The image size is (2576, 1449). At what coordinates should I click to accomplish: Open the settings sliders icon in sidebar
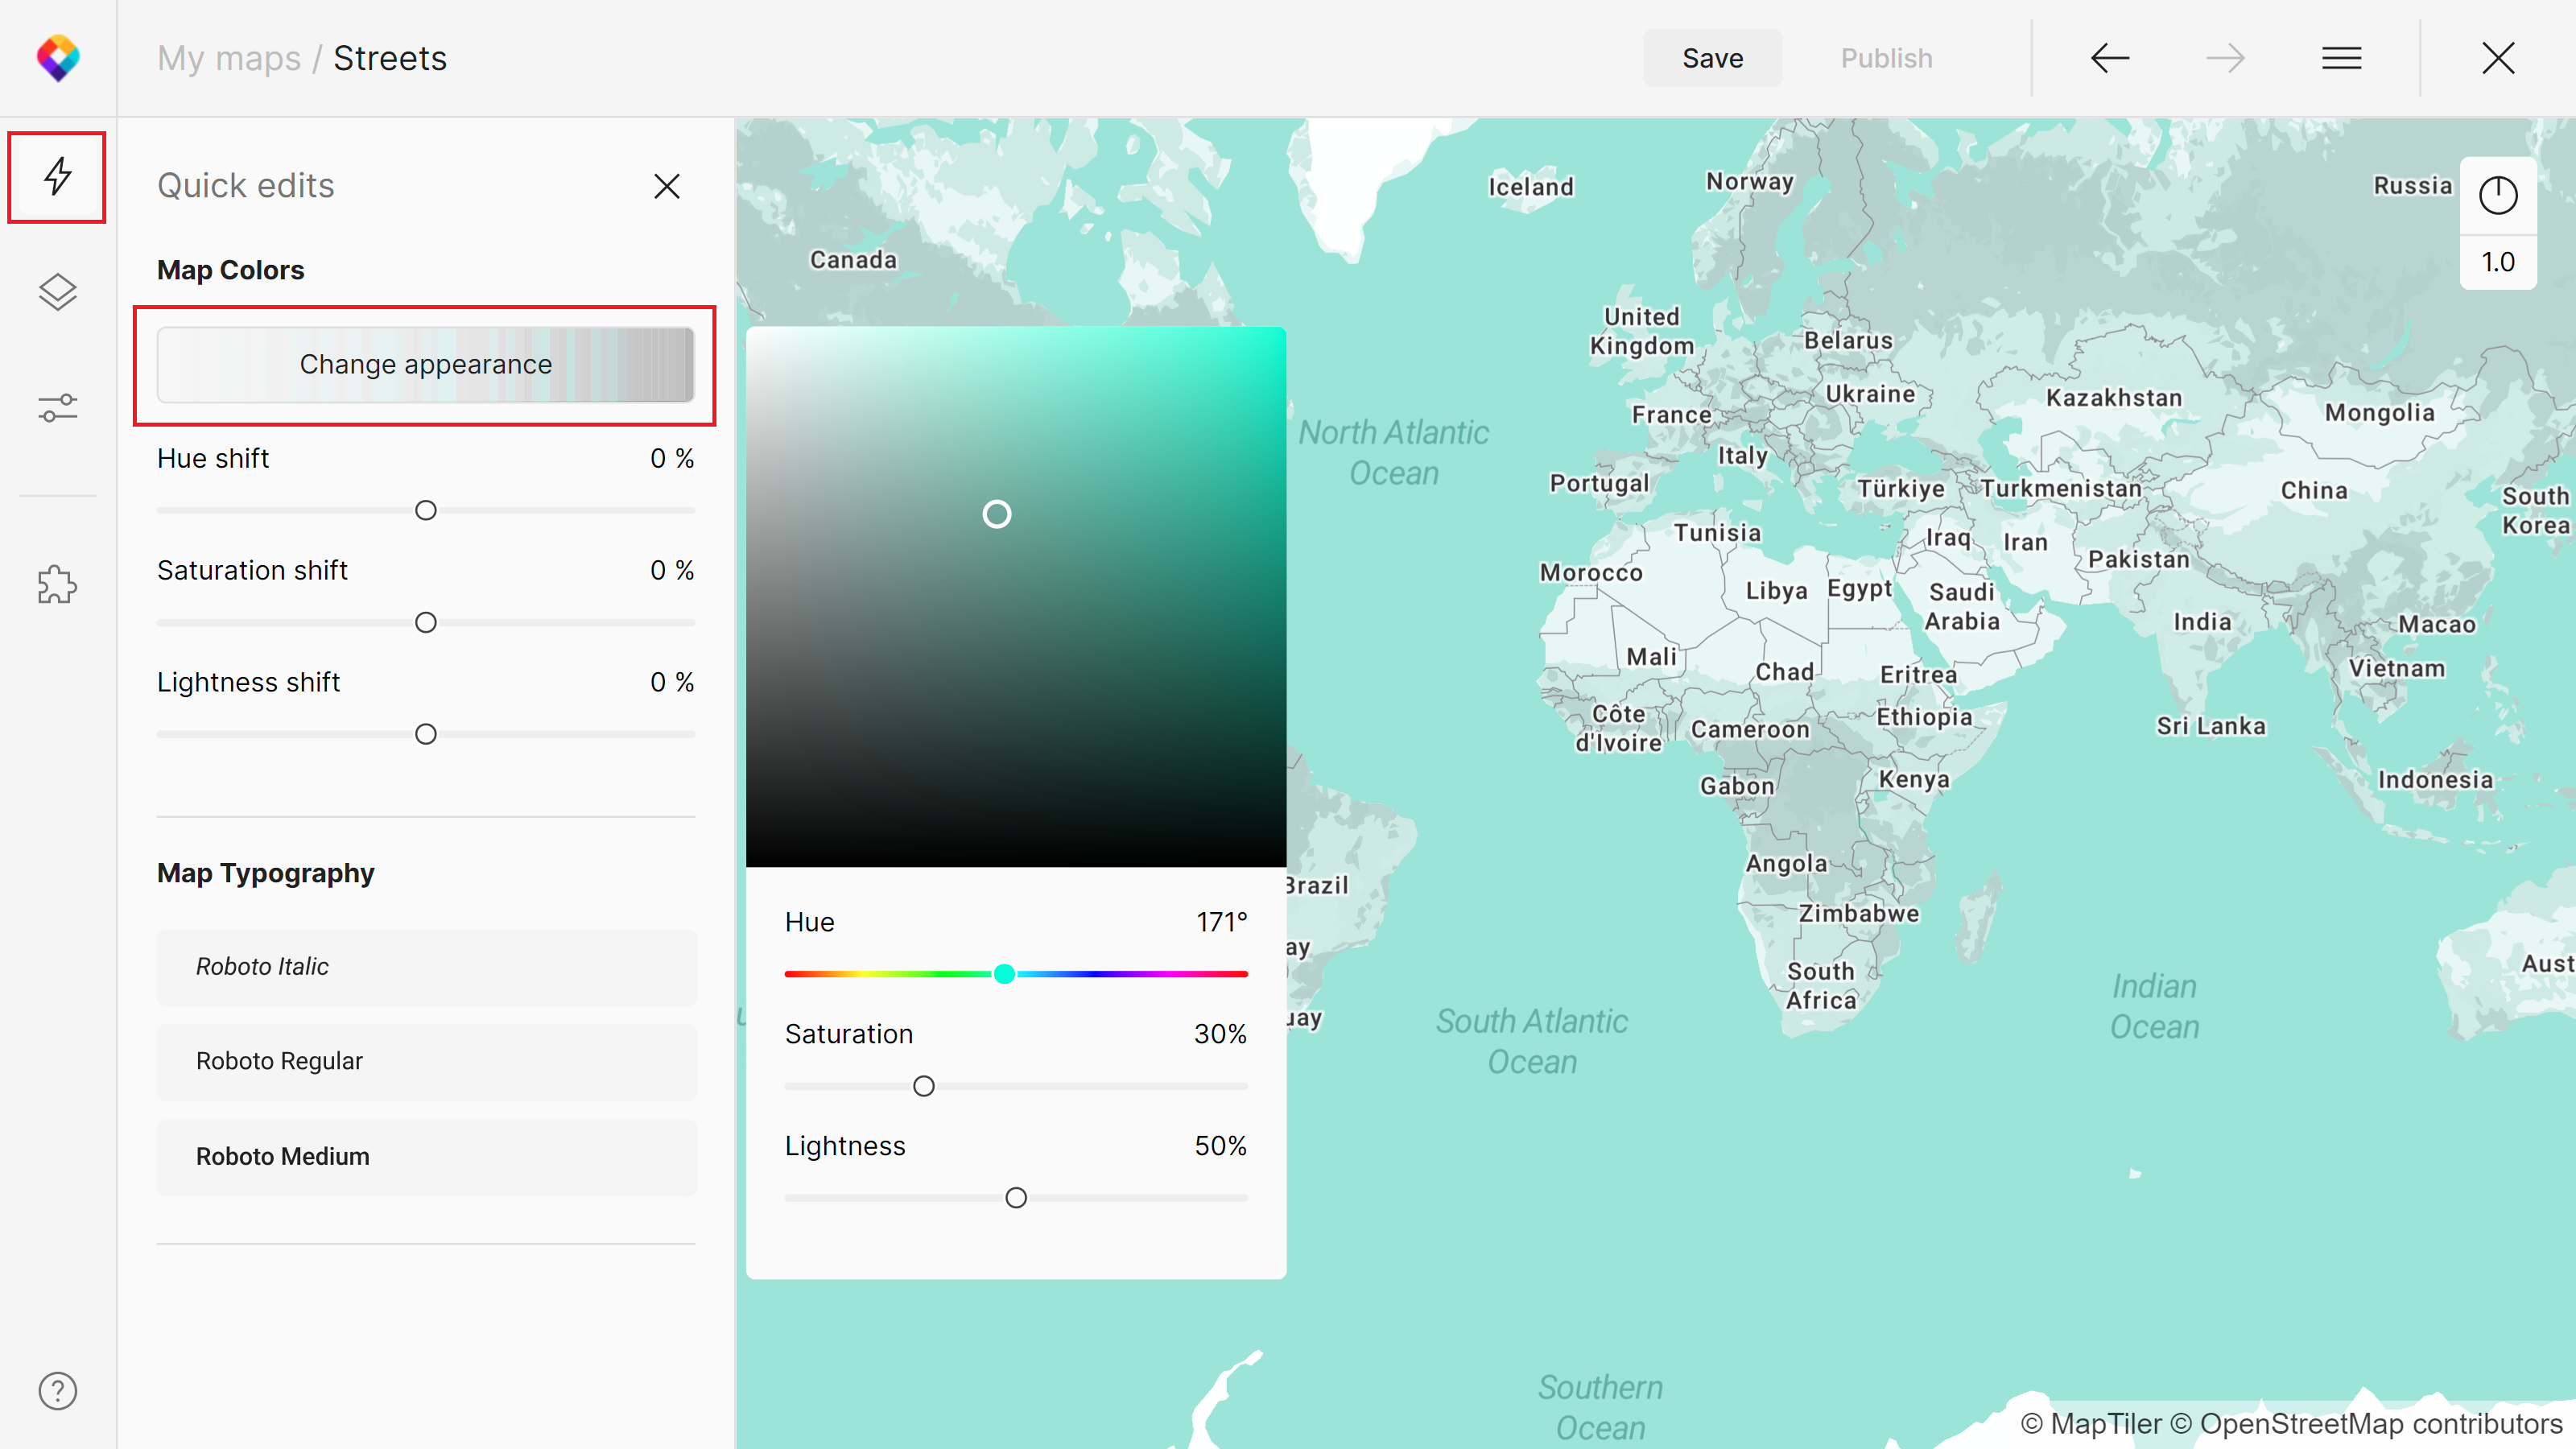(x=58, y=407)
